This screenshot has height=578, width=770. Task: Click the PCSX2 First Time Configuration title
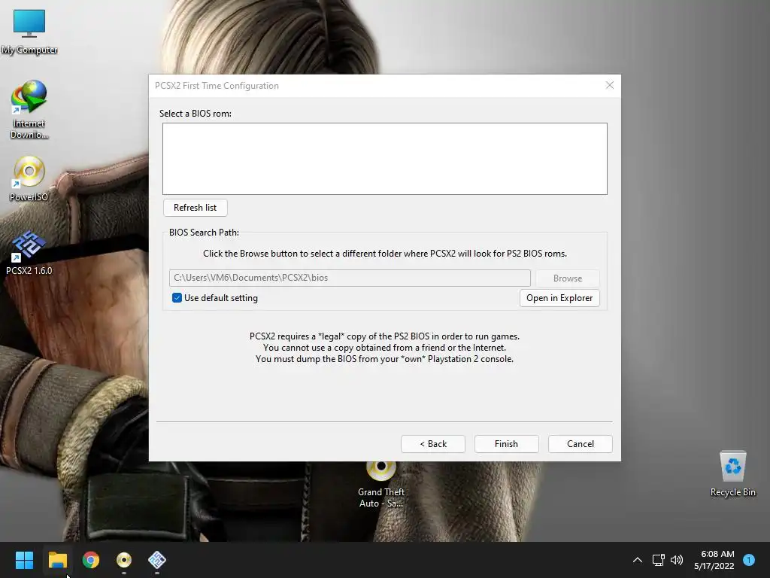[217, 86]
